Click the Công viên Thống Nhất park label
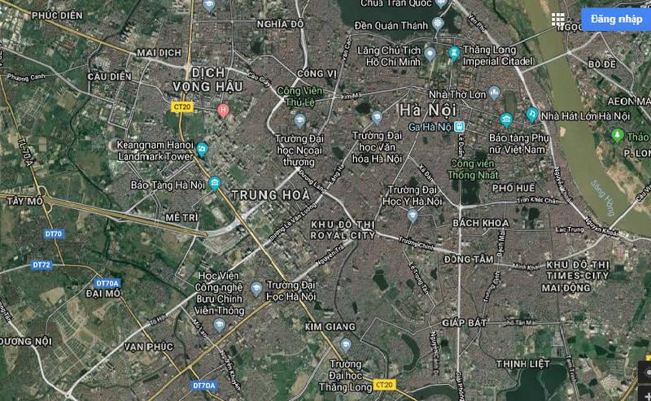 pyautogui.click(x=473, y=169)
